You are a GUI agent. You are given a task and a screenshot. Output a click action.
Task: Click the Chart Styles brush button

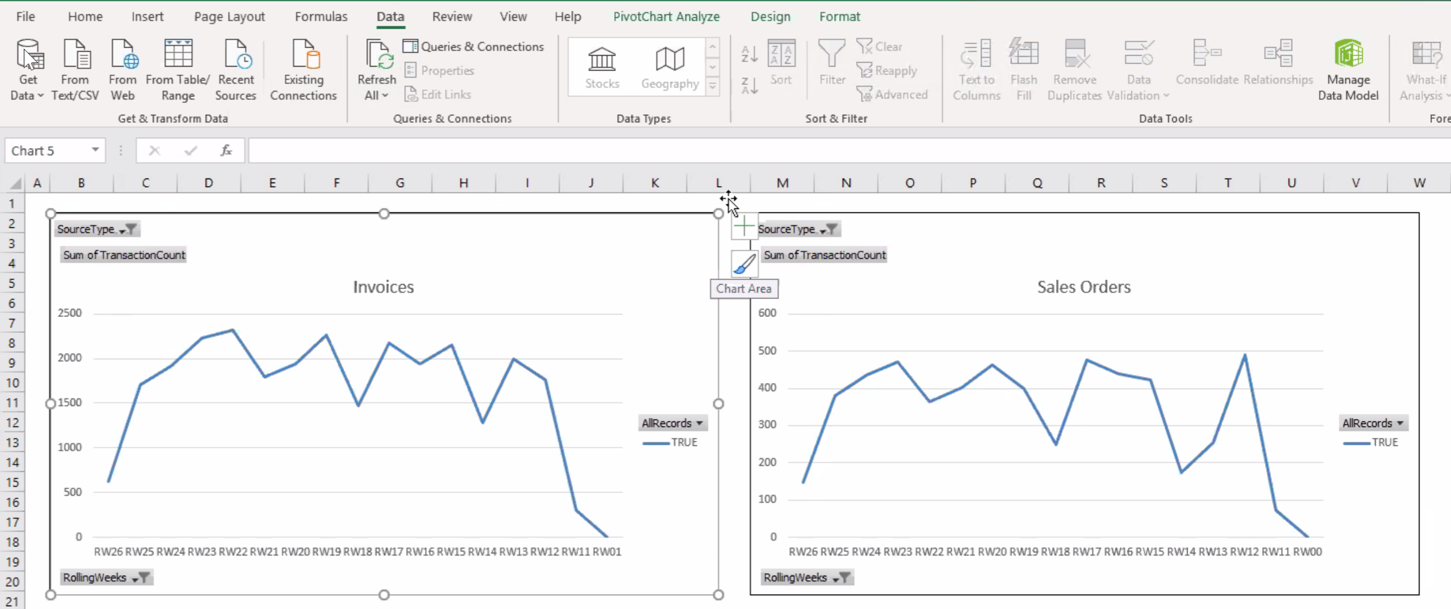(x=744, y=264)
